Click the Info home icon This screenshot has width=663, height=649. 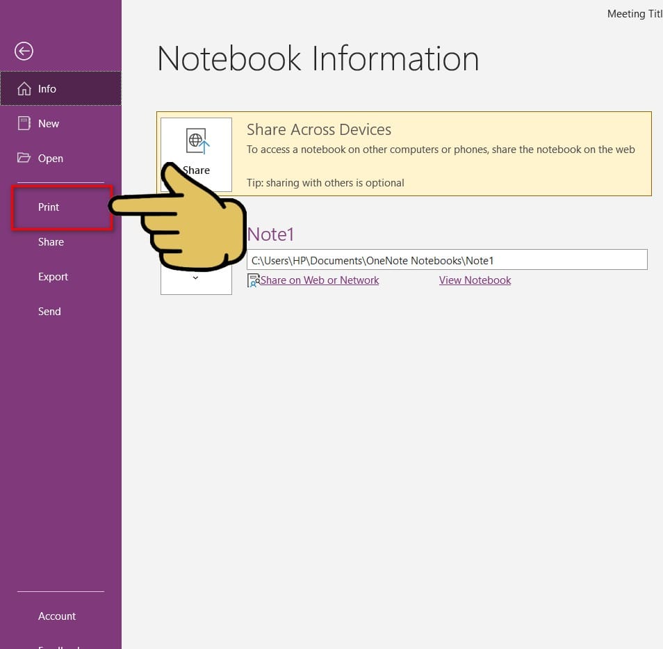click(24, 88)
